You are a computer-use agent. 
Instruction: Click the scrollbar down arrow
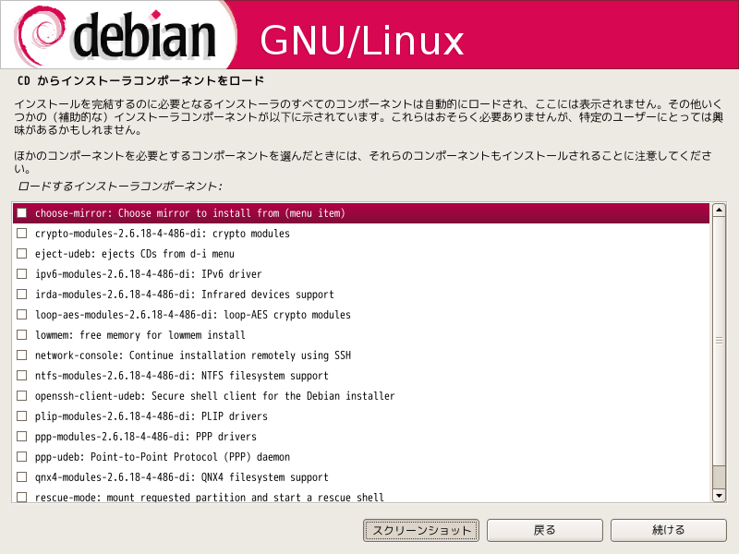click(719, 495)
